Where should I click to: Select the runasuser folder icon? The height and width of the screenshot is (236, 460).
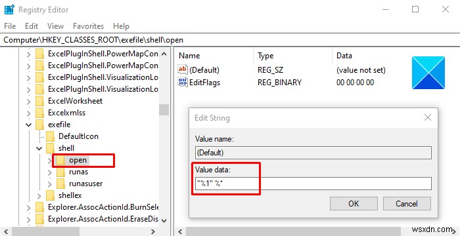(x=60, y=184)
